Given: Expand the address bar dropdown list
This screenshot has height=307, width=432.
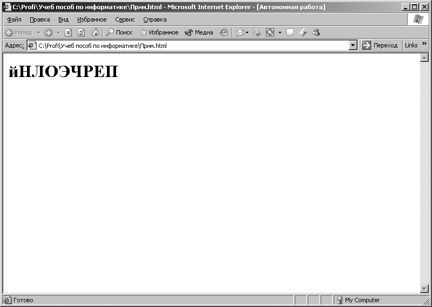Looking at the screenshot, I should click(353, 45).
